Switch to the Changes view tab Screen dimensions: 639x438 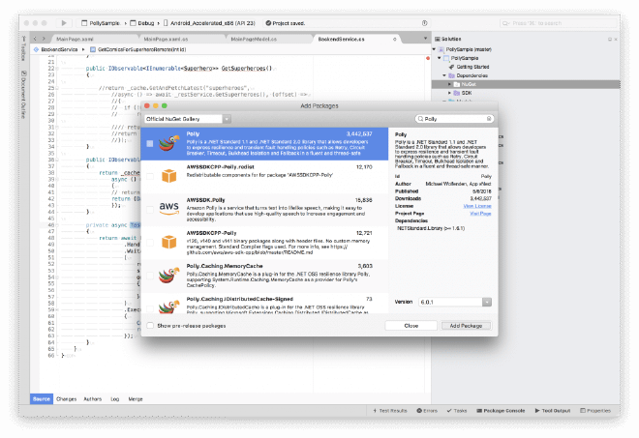[67, 399]
